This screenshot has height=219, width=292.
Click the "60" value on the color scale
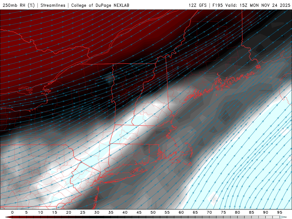(181, 212)
